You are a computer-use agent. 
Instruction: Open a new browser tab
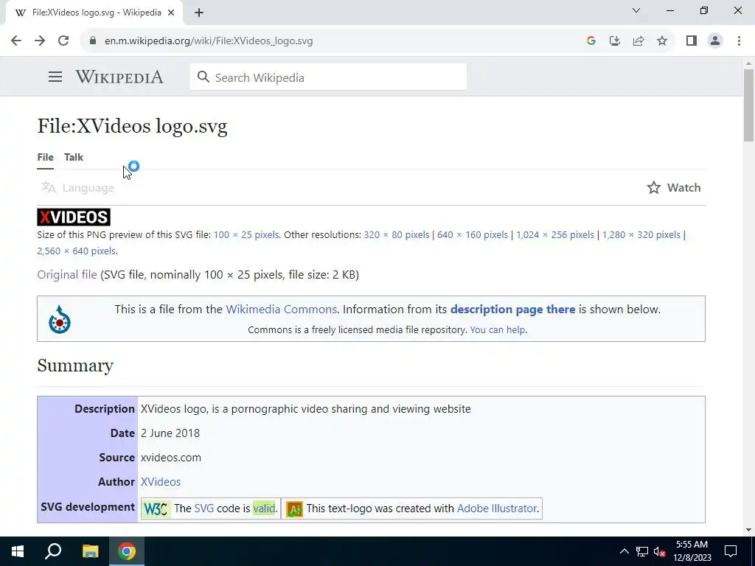199,13
